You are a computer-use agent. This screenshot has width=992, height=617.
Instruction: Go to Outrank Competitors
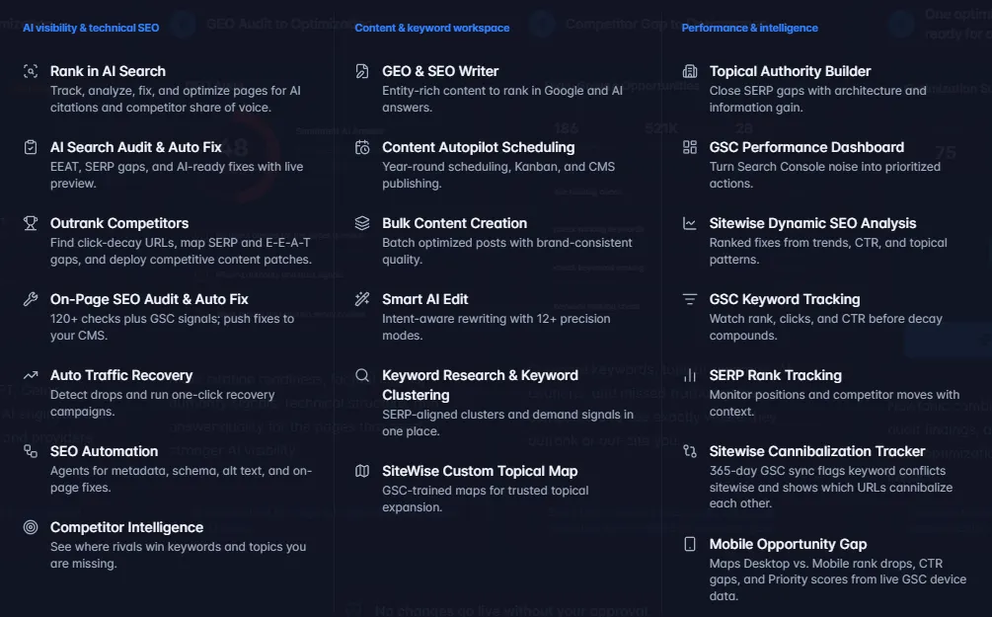tap(119, 223)
